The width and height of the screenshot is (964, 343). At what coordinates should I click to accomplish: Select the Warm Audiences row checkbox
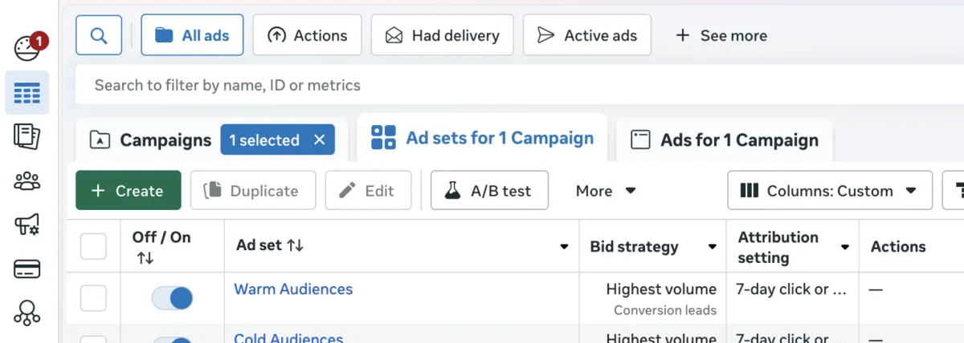[x=93, y=299]
